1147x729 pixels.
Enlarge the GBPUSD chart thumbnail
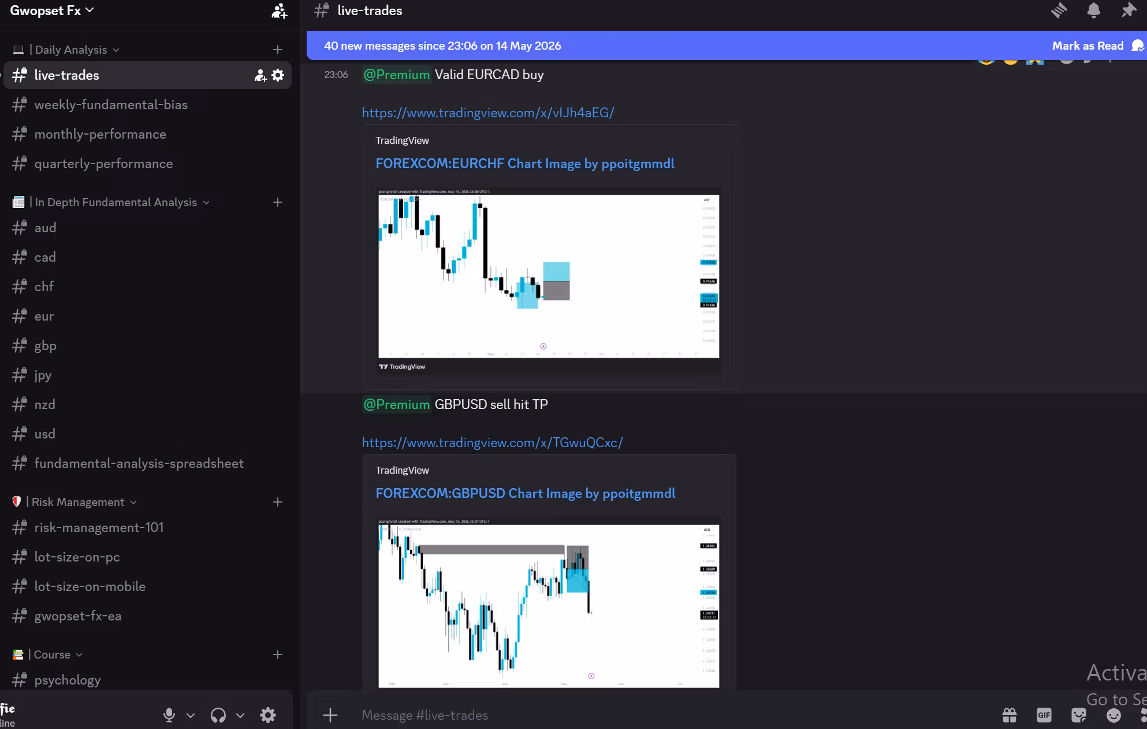coord(549,602)
